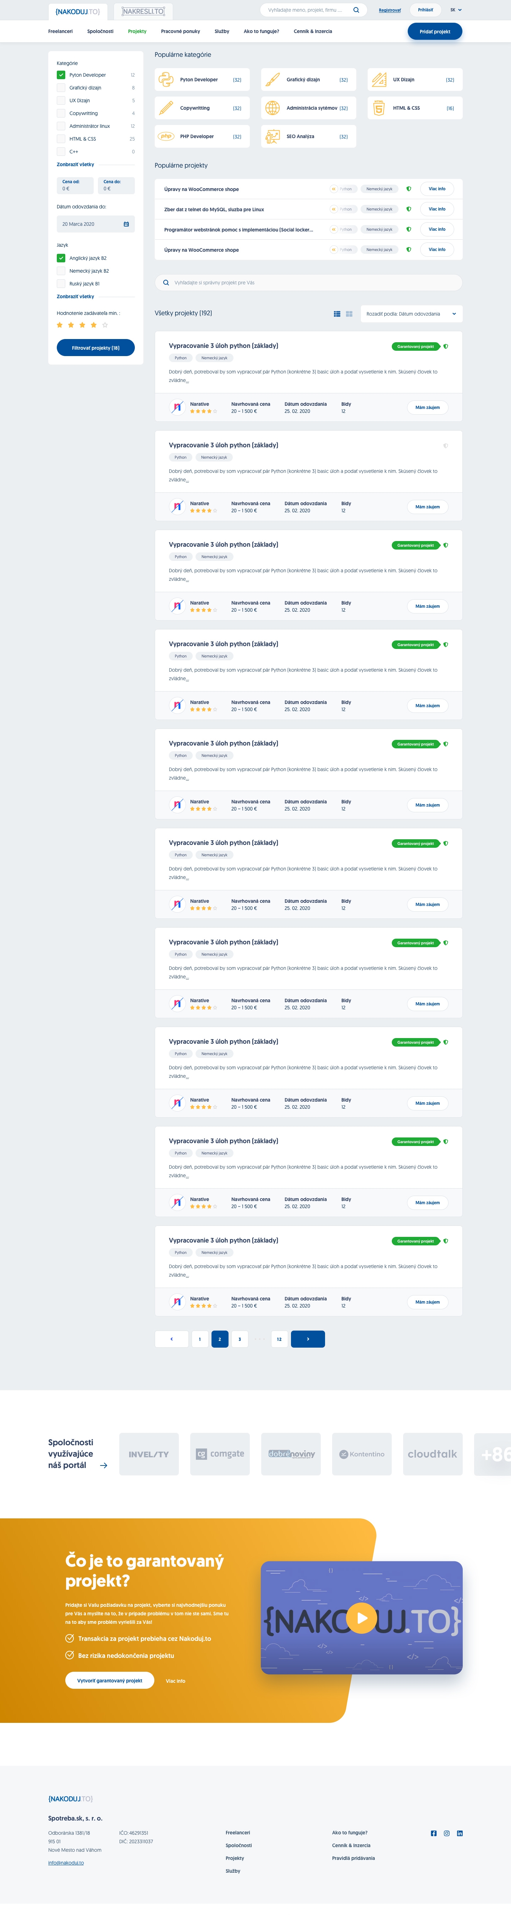This screenshot has width=511, height=1927.
Task: Enable Nemecký jazyk B2 filter
Action: point(61,271)
